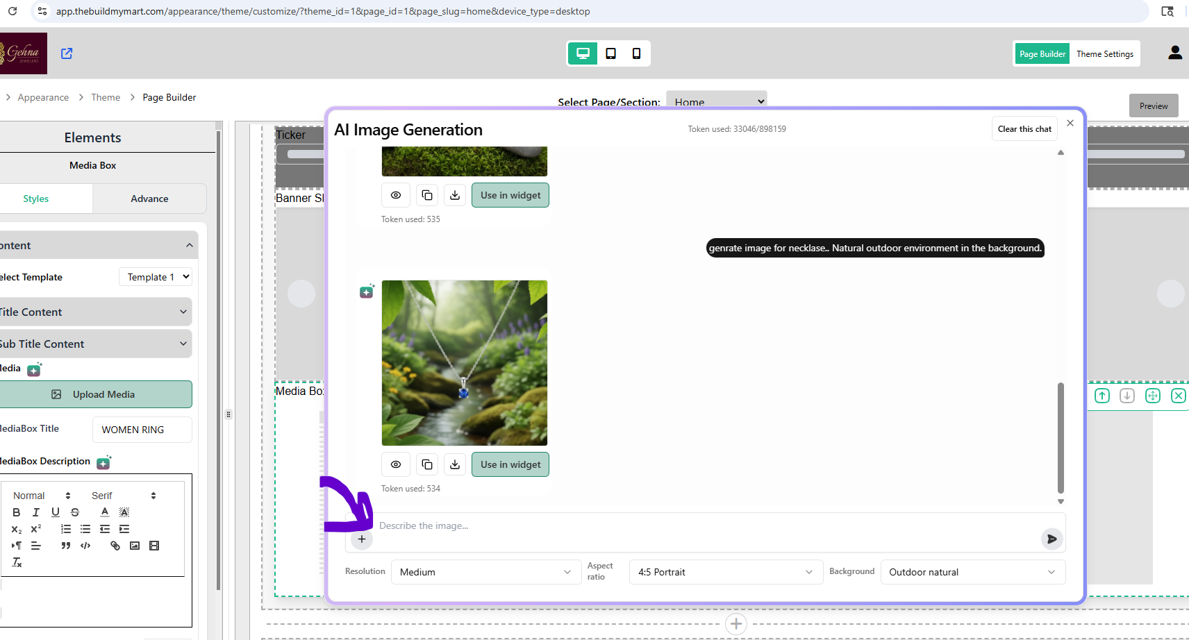Apply superscript formatting
Viewport: 1189px width, 640px height.
click(x=36, y=529)
